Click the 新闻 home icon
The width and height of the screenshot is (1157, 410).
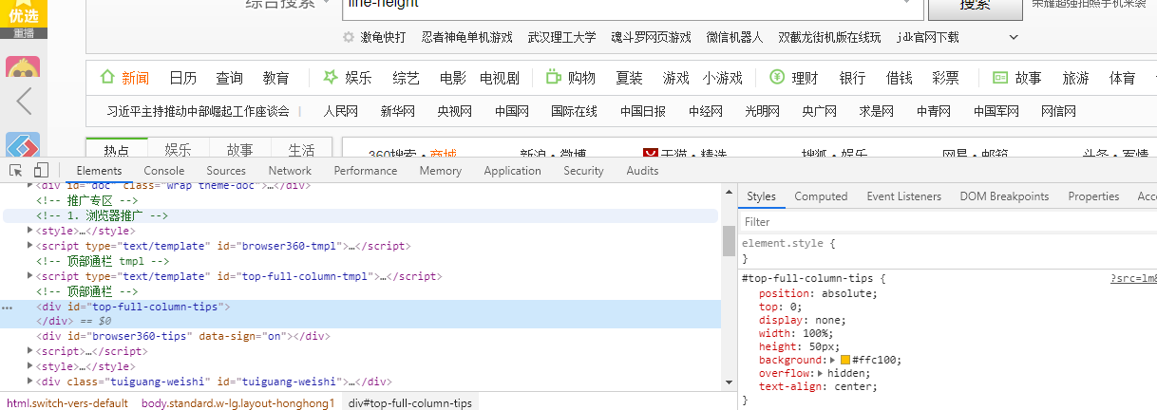pos(107,78)
